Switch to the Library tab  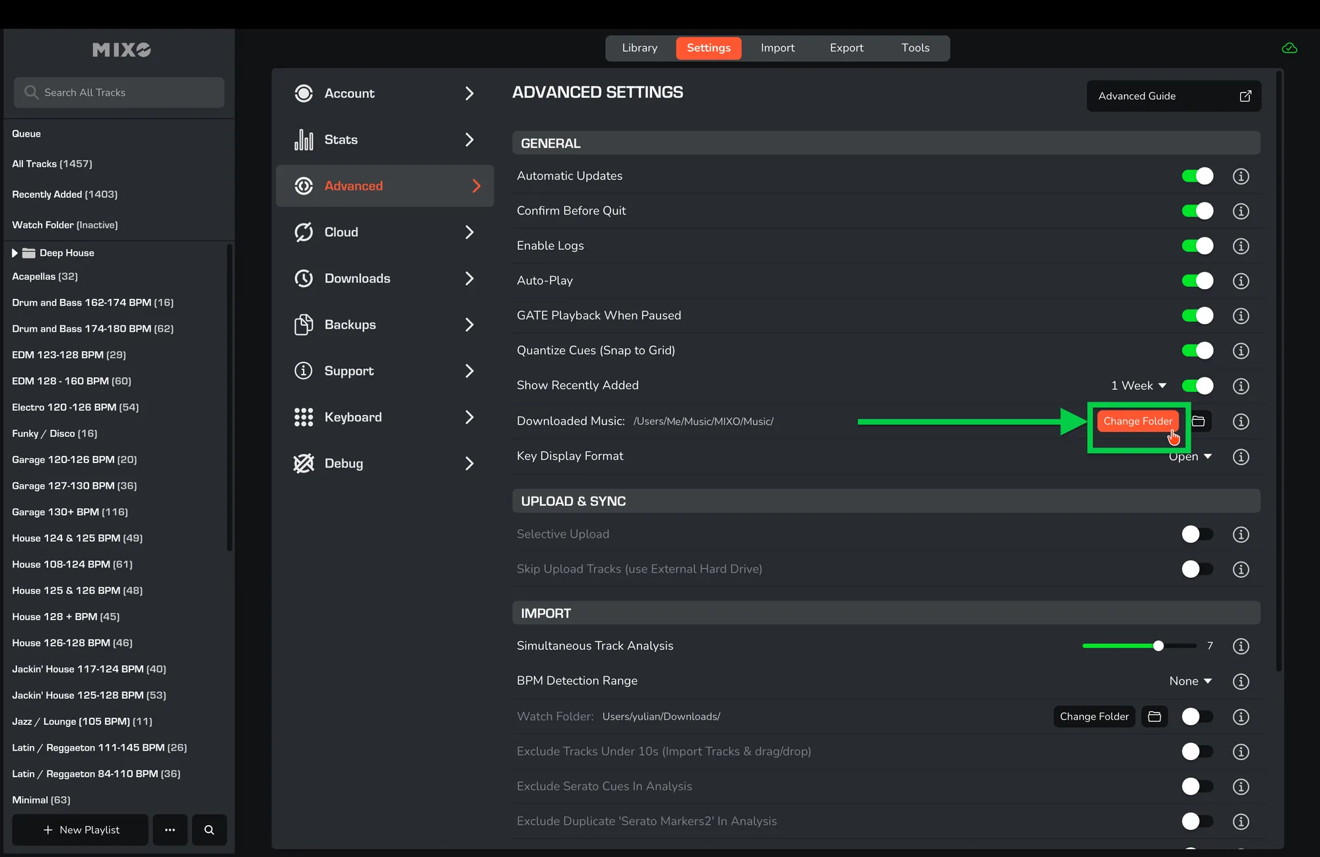(640, 48)
